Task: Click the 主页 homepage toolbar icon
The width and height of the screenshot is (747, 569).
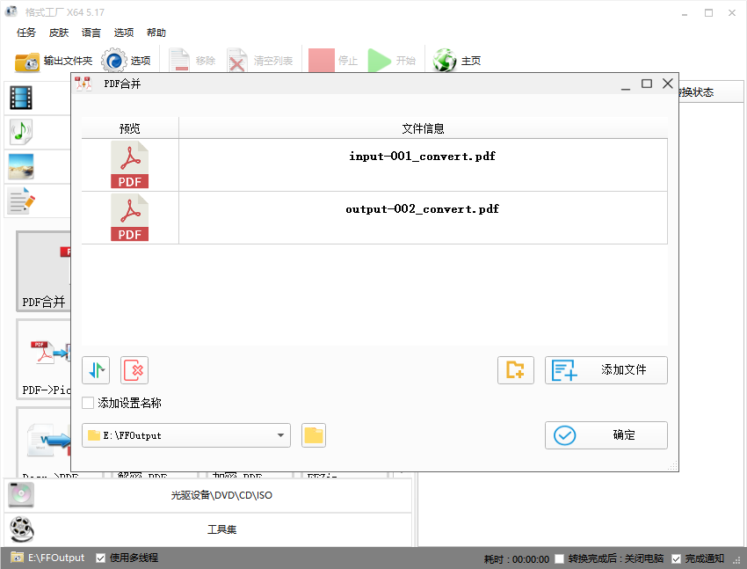Action: [445, 60]
